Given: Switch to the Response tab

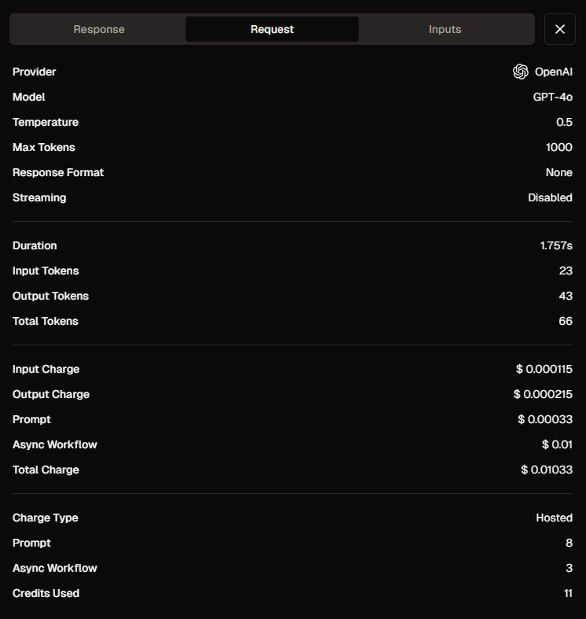Looking at the screenshot, I should pyautogui.click(x=99, y=29).
